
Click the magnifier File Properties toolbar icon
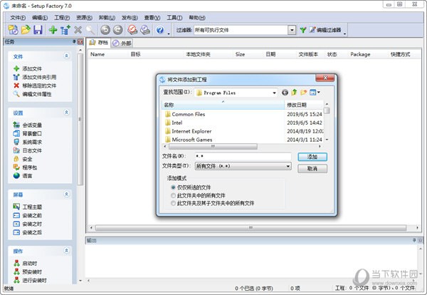(x=90, y=30)
